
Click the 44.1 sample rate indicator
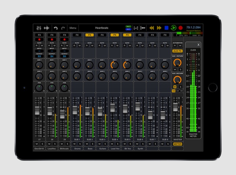(x=128, y=27)
